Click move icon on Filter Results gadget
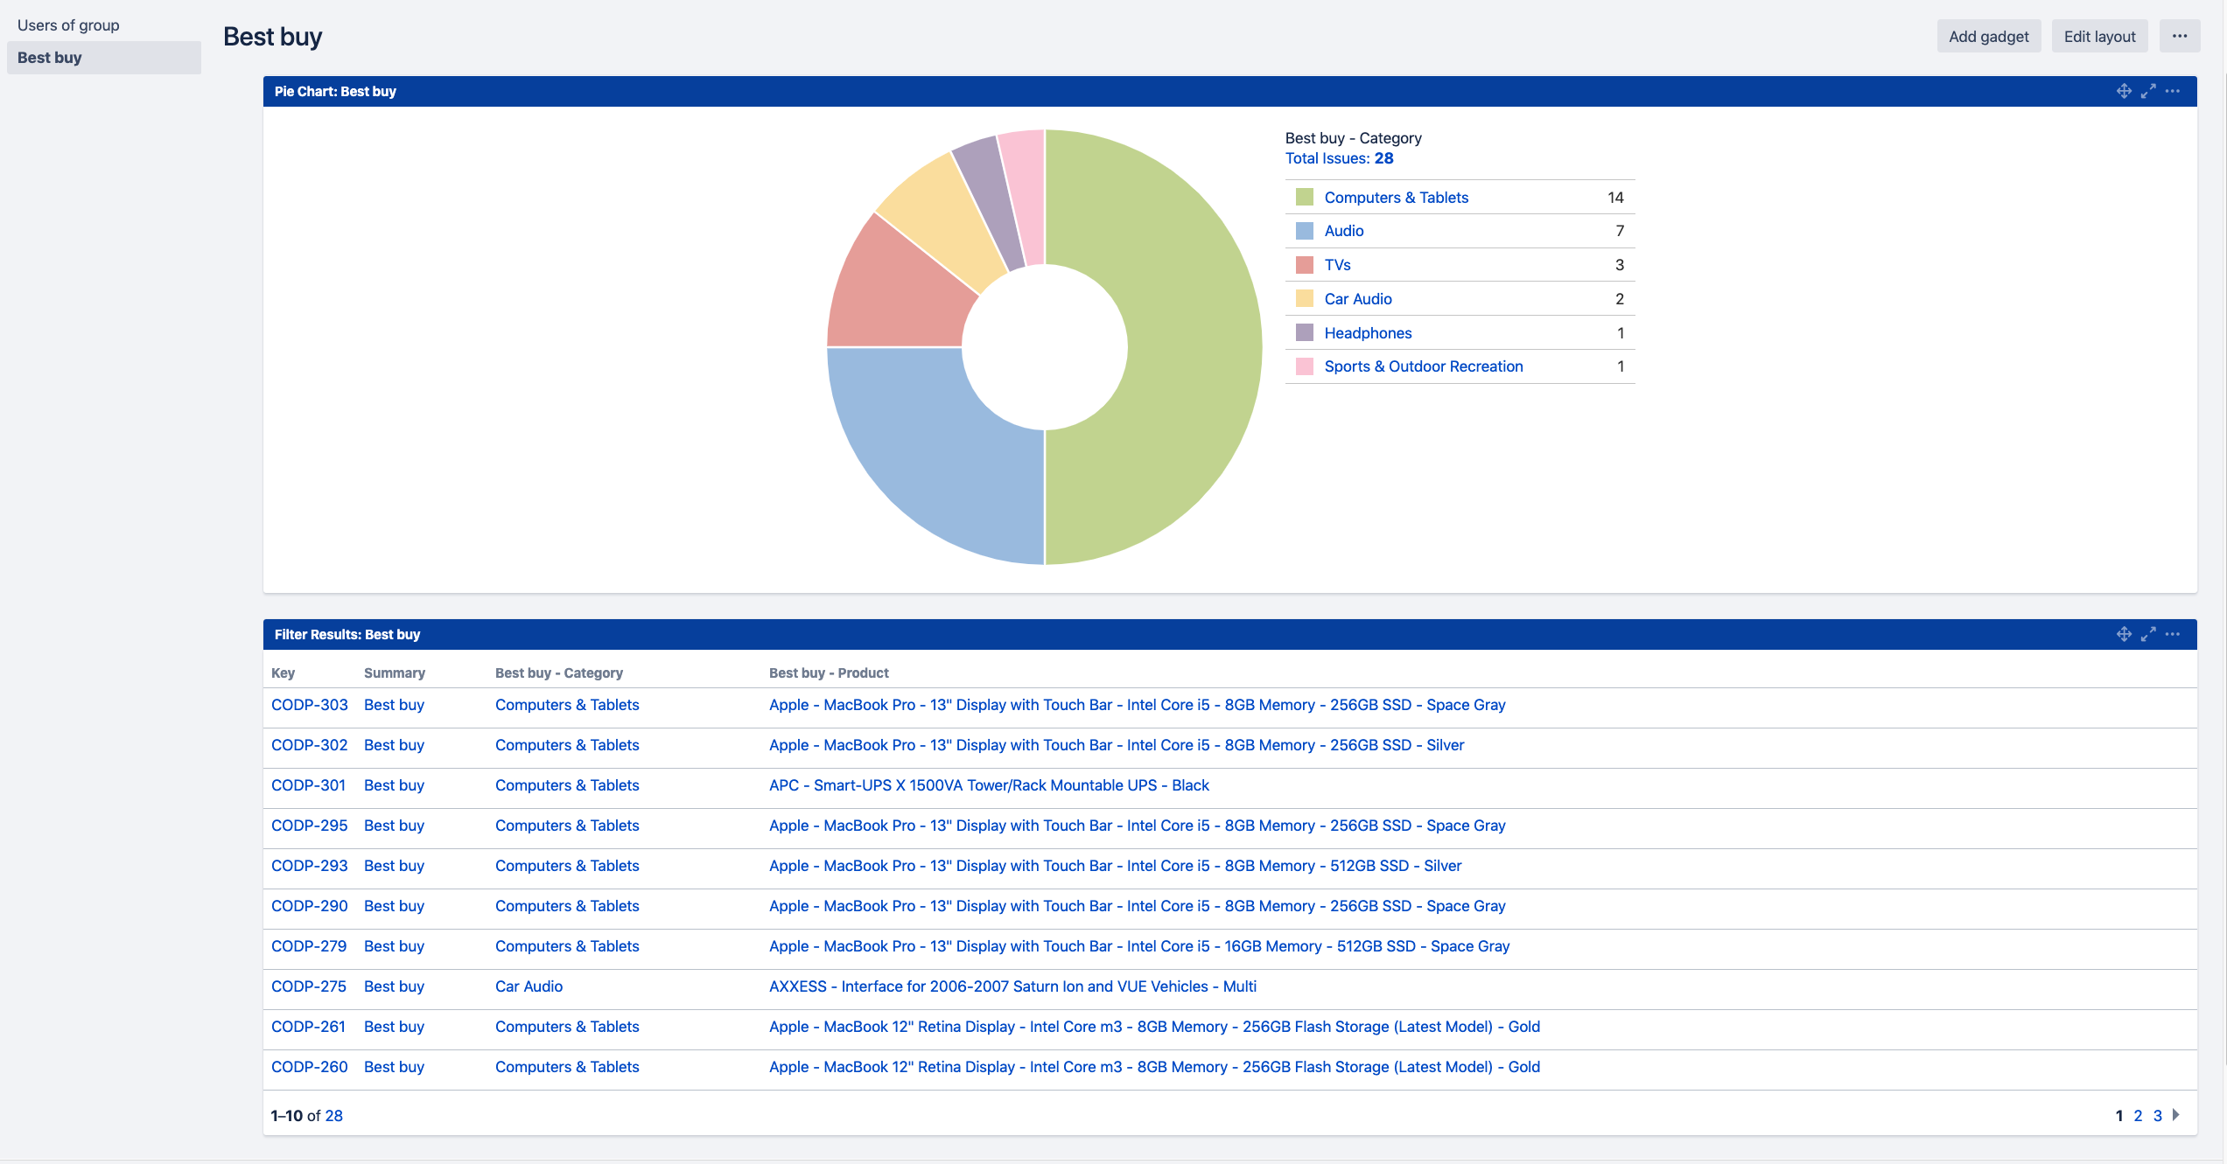Screen dimensions: 2227x1164 coord(2124,634)
